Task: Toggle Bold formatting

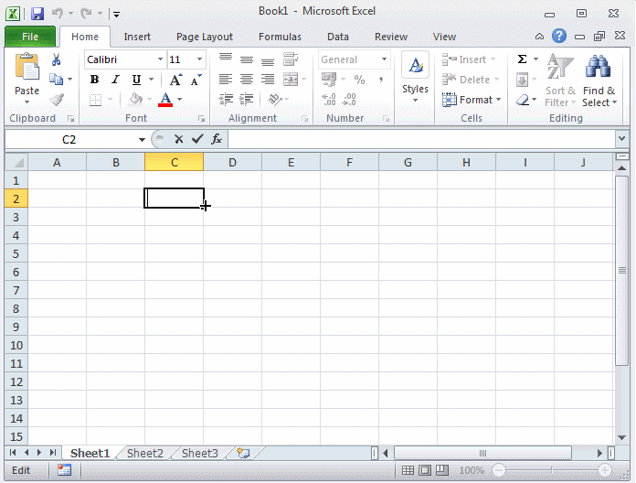Action: click(x=94, y=80)
